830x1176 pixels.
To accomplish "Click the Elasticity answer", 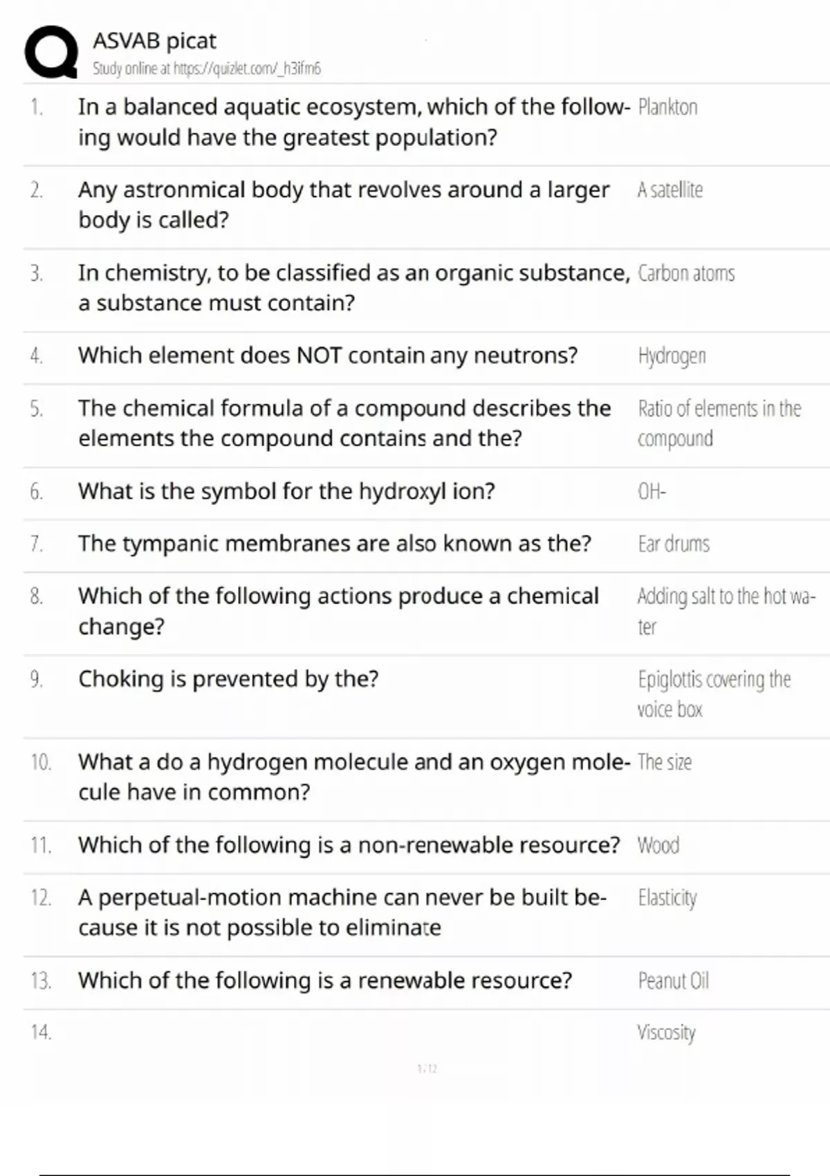I will click(x=667, y=899).
